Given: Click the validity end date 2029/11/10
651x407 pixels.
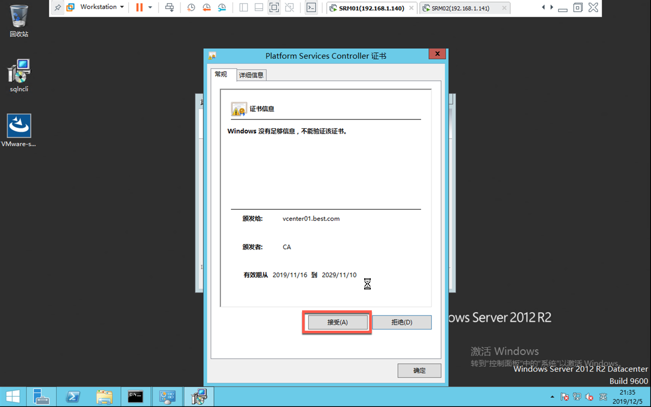Looking at the screenshot, I should (339, 275).
